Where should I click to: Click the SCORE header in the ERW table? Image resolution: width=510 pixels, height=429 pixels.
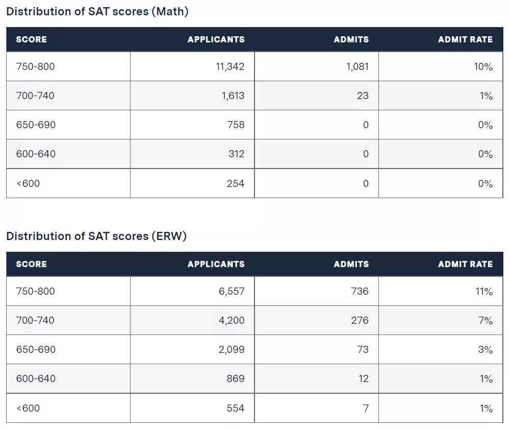click(31, 264)
